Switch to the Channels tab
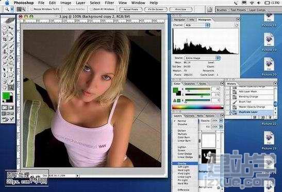 click(189, 116)
